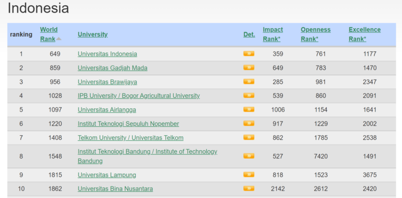Viewport: 402px width, 198px height.
Task: Open details icon for Universitas Airlangga
Action: pyautogui.click(x=249, y=109)
